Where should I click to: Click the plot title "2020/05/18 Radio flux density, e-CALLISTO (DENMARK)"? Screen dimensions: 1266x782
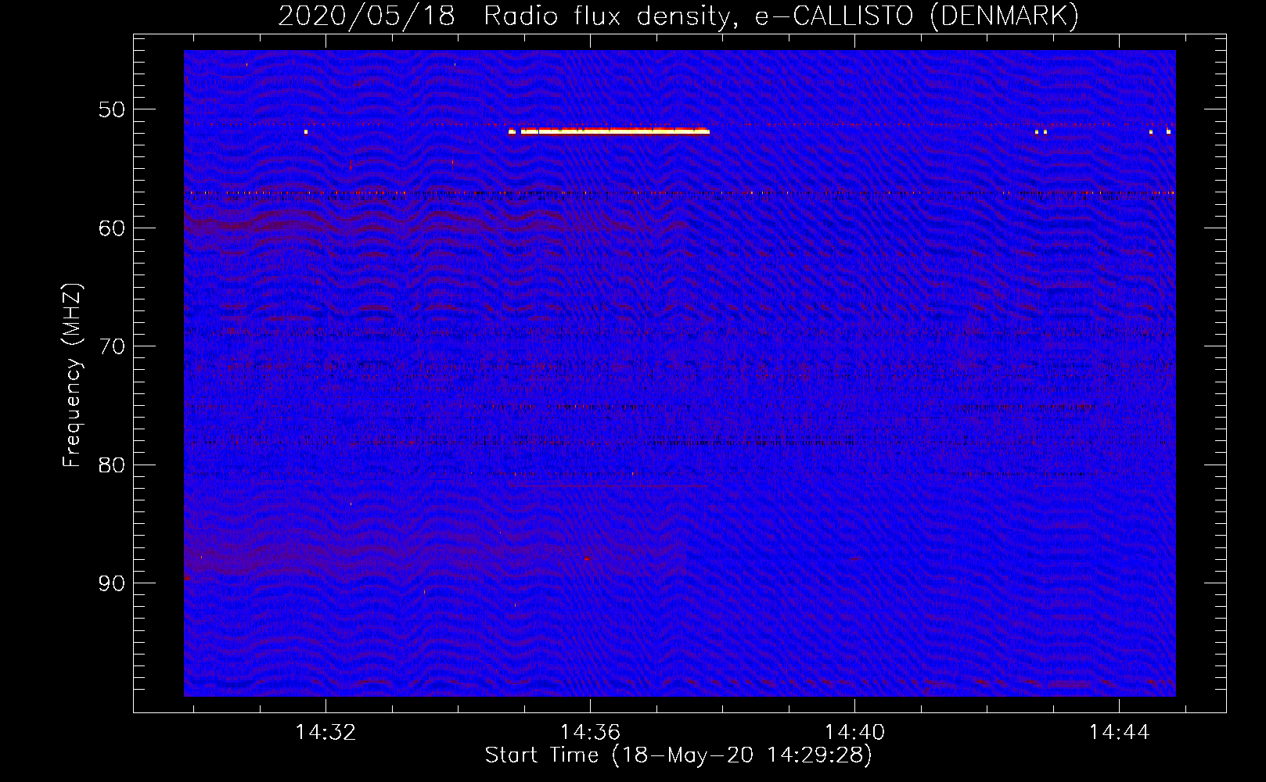678,16
